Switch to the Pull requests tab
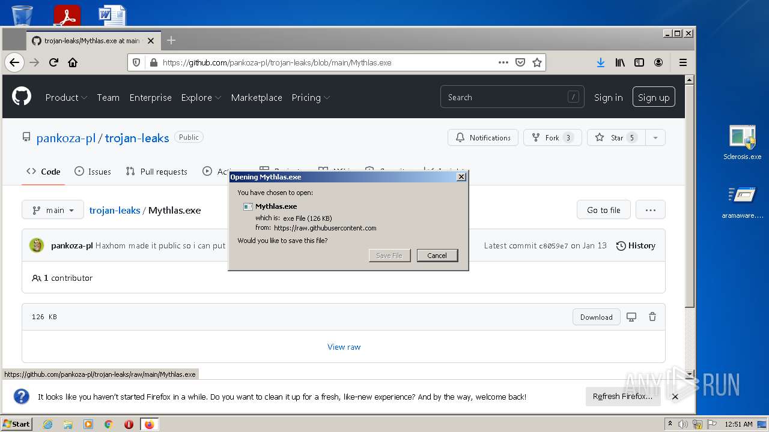769x432 pixels. (x=156, y=172)
